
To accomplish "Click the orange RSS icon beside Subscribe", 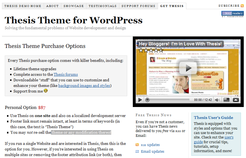I will point(242,6).
